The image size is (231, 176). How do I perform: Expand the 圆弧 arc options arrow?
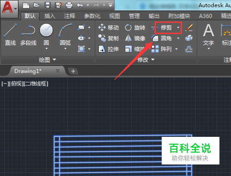(65, 48)
